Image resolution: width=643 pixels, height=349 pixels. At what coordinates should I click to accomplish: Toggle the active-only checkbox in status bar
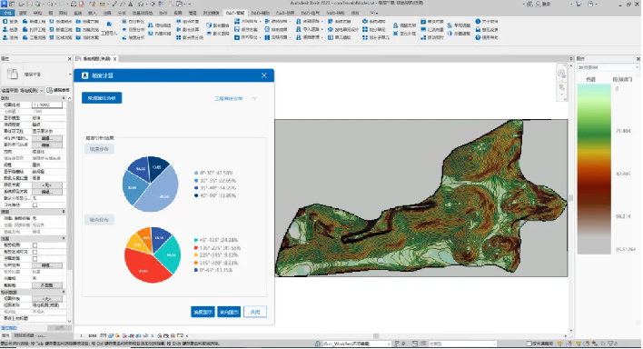coord(529,344)
